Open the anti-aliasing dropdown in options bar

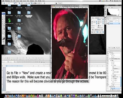[30, 3]
